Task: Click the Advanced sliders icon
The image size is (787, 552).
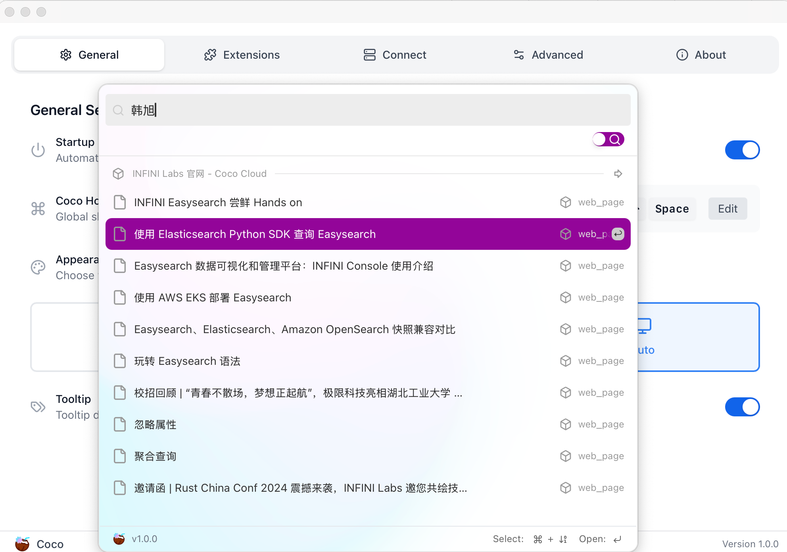Action: coord(519,55)
